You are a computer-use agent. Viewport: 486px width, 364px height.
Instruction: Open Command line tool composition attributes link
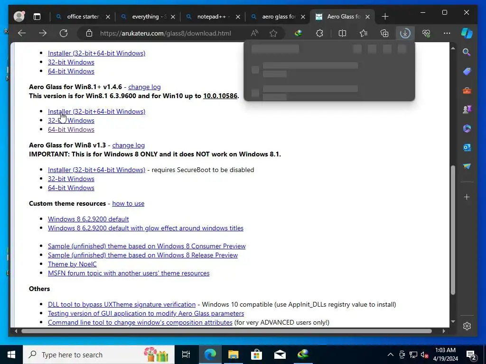(x=140, y=322)
